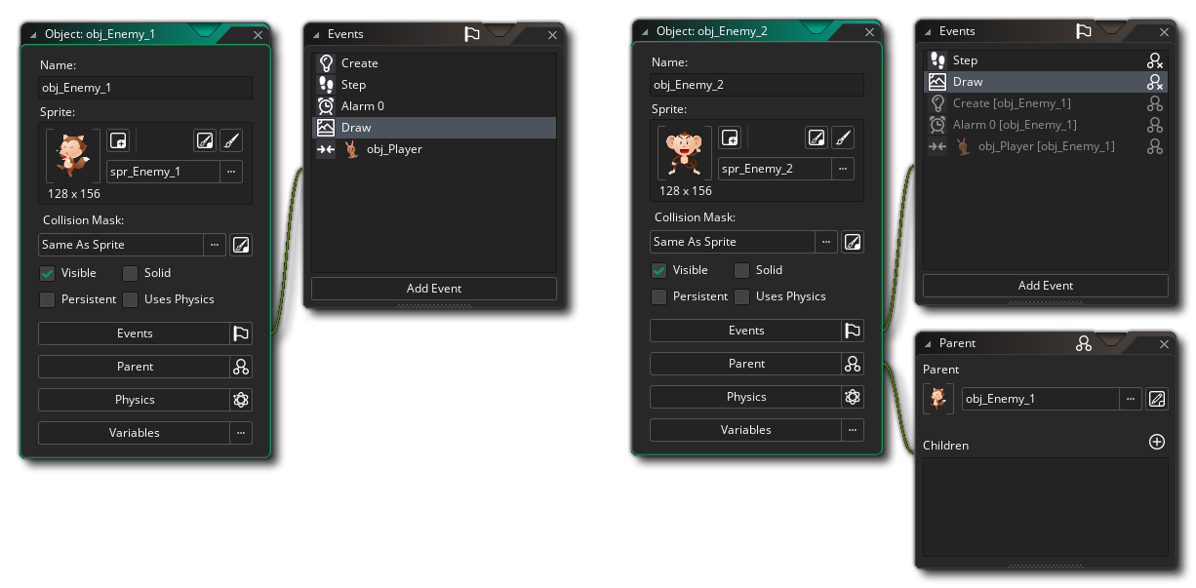
Task: Click the spr_Enemy_2 monkey sprite thumbnail
Action: tap(684, 153)
